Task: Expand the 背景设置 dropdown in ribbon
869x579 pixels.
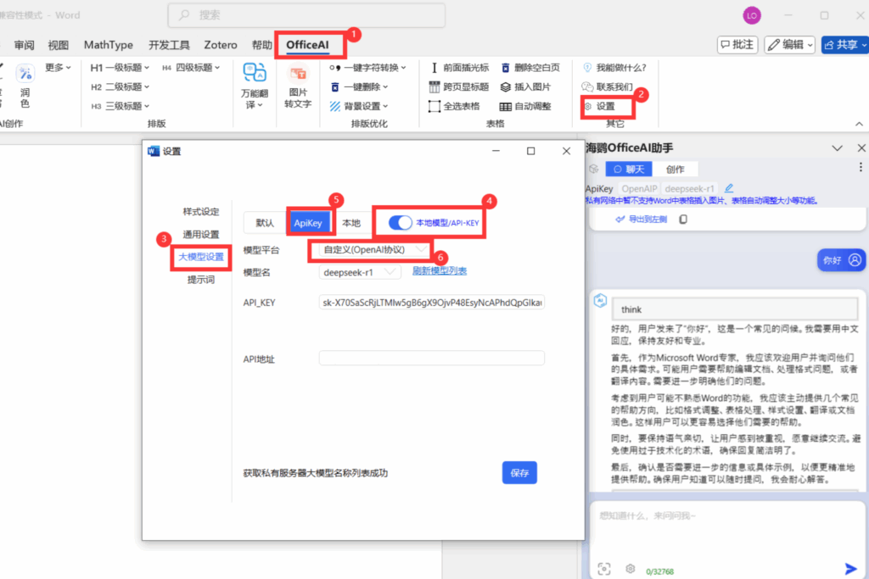Action: coord(359,107)
